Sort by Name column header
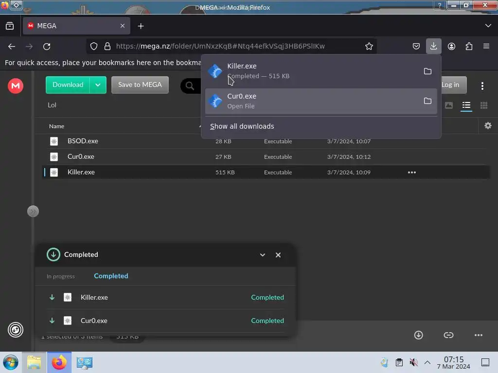This screenshot has height=373, width=498. tap(56, 126)
